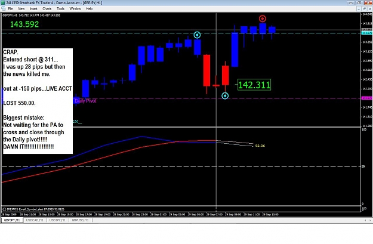Switch to the USDJPY,H1 chart tab
The width and height of the screenshot is (373, 244).
[x=57, y=220]
